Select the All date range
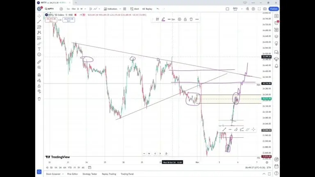 click(x=83, y=168)
